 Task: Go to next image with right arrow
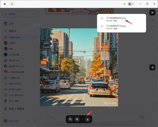(152, 67)
